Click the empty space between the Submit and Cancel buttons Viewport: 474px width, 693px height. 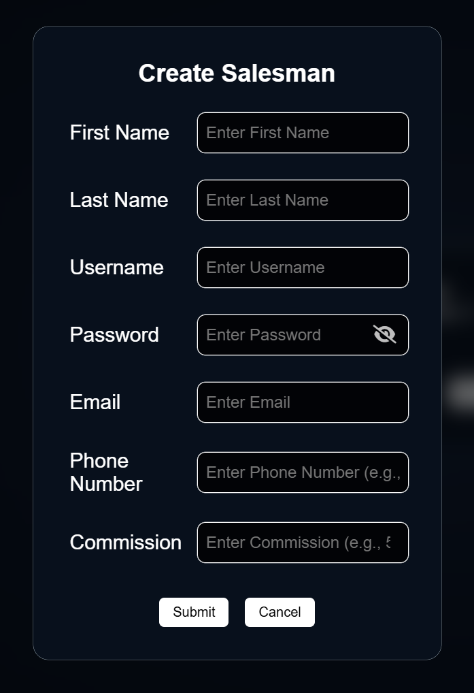coord(237,612)
